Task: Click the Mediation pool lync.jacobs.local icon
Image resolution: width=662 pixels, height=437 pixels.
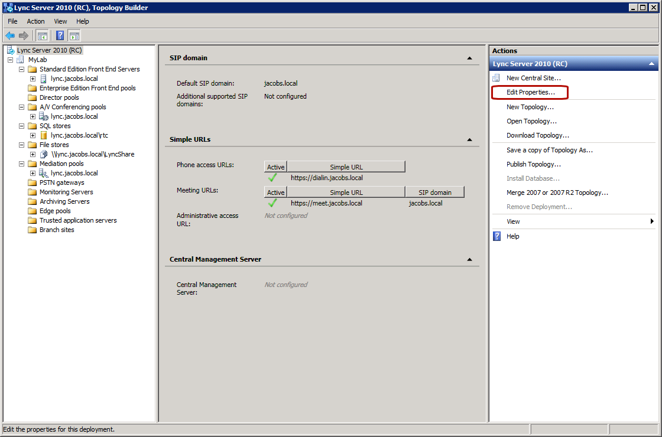Action: [44, 174]
